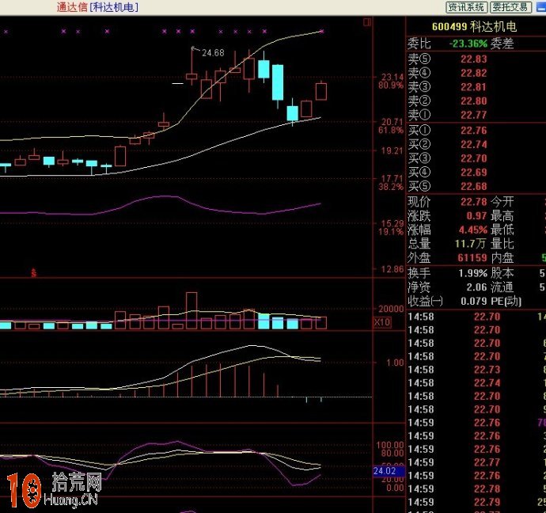Screen dimensions: 546x513
Task: Click the 总量 volume value 11.7万
Action: [x=471, y=244]
